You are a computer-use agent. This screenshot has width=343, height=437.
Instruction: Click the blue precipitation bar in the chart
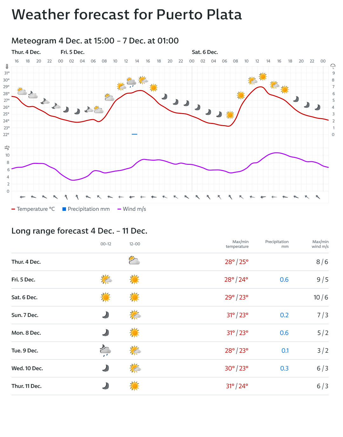pyautogui.click(x=134, y=134)
